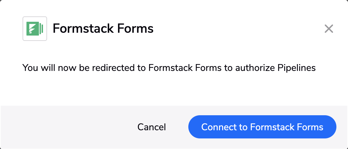This screenshot has width=348, height=149.
Task: Click the word Pipelines in the message
Action: (x=296, y=68)
